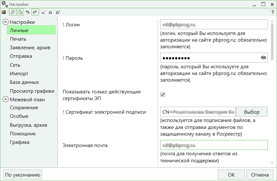Screen dimensions: 277x181
Task: Click the 'Показывать только действующие сертификаты ЭП' label
Action: pyautogui.click(x=102, y=95)
